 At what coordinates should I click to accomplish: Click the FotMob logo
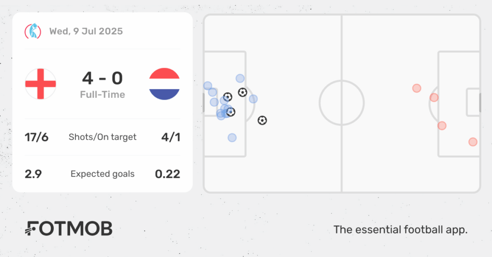[68, 229]
